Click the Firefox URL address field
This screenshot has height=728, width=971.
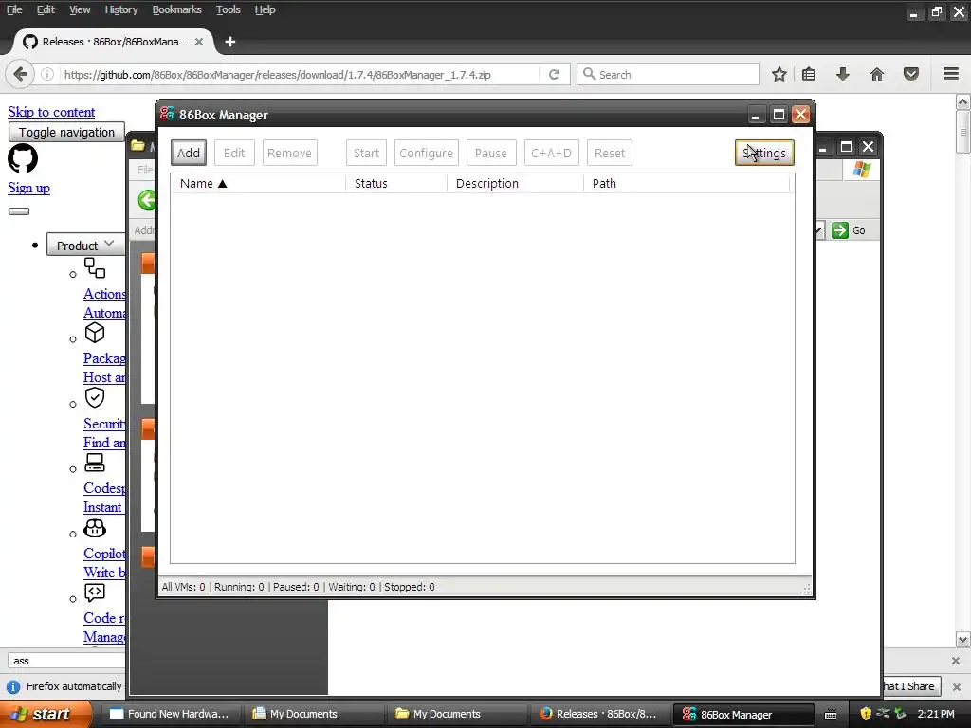(x=300, y=74)
